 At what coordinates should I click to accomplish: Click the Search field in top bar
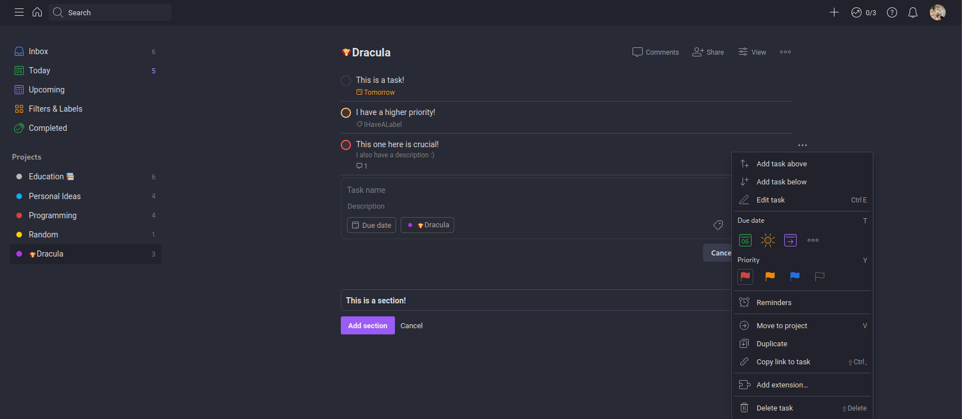pyautogui.click(x=110, y=12)
